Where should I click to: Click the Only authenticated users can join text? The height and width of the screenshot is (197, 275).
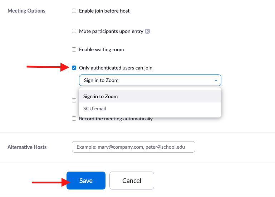point(116,68)
